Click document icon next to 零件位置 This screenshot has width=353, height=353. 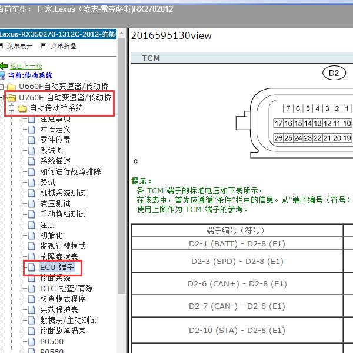tap(32, 140)
